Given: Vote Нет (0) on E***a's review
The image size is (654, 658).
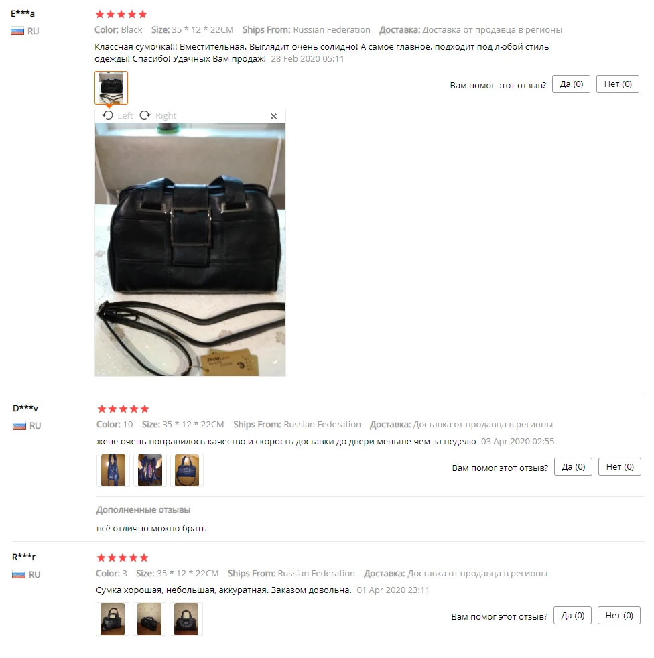Looking at the screenshot, I should (618, 84).
